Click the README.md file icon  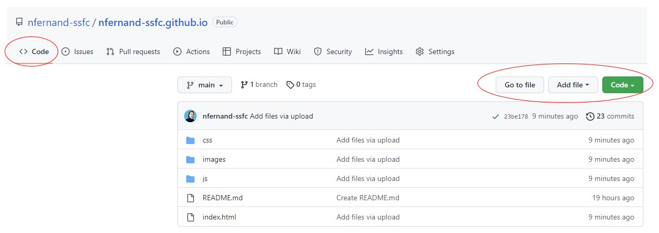click(190, 198)
